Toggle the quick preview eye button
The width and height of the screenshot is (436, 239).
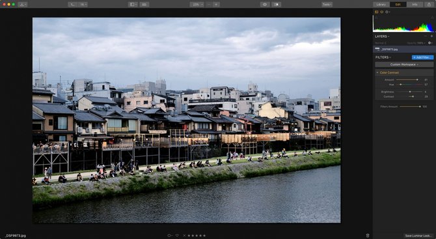[265, 5]
